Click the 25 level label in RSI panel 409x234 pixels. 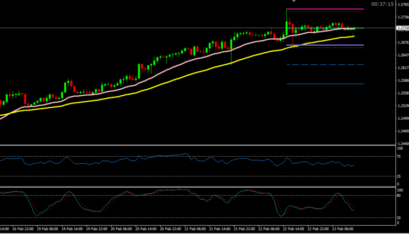click(x=400, y=176)
